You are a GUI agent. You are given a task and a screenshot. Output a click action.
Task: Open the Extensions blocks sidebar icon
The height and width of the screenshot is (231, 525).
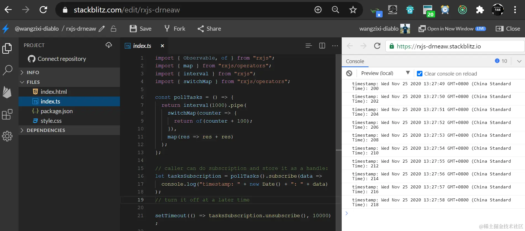(x=7, y=114)
